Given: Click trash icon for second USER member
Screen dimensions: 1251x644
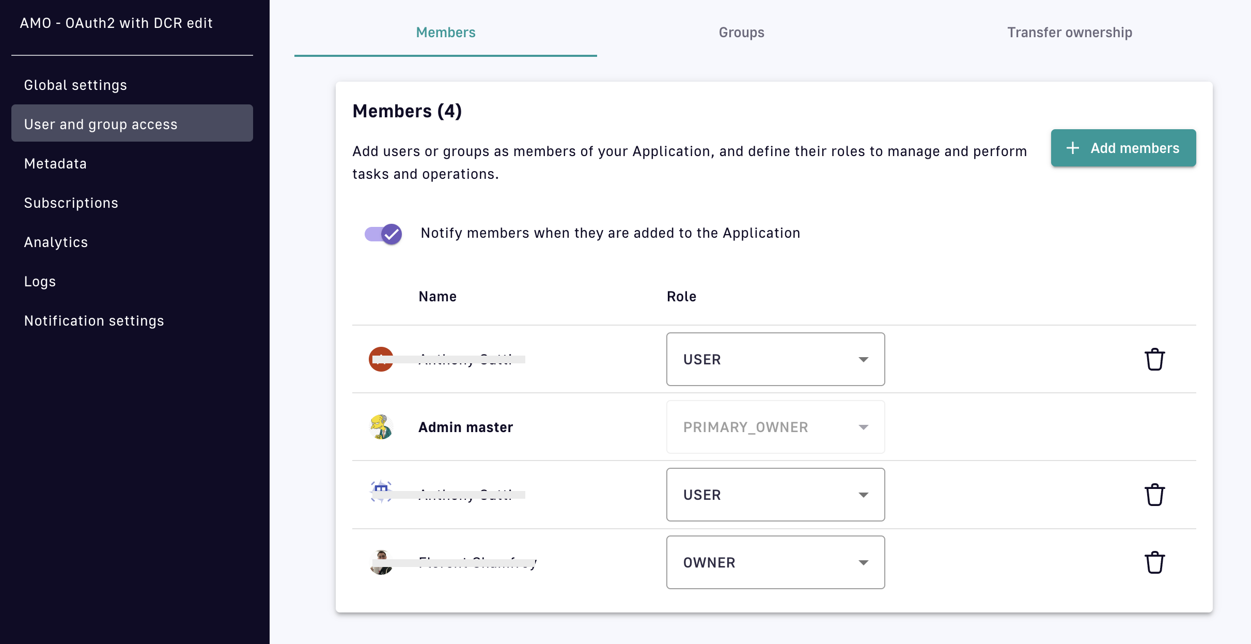Looking at the screenshot, I should [x=1154, y=495].
